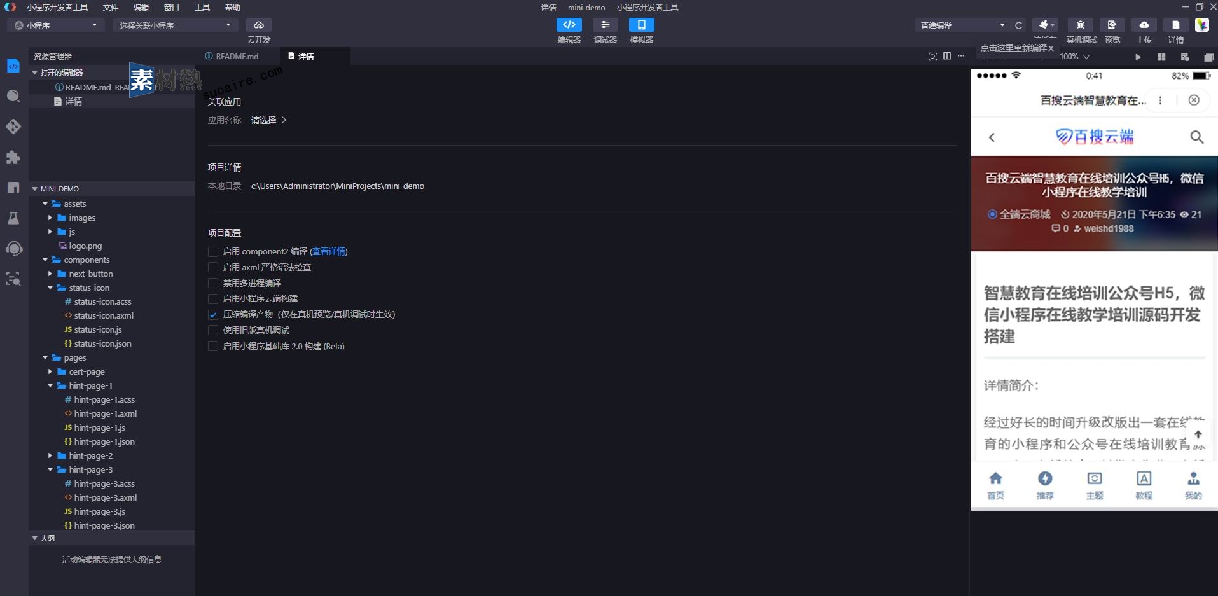
Task: Toggle the Simulator (模拟器) panel icon
Action: pos(642,25)
